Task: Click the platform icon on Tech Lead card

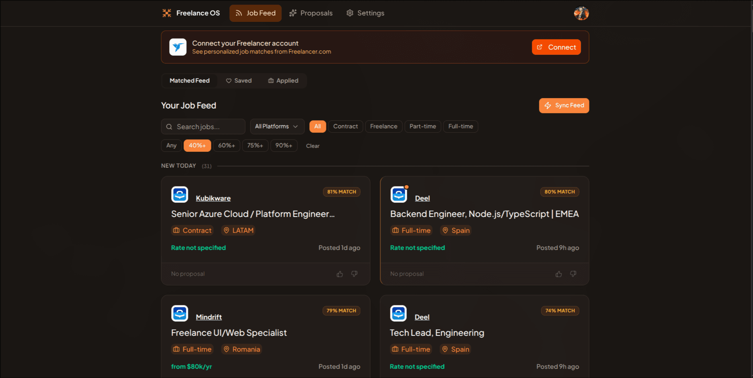Action: [398, 314]
